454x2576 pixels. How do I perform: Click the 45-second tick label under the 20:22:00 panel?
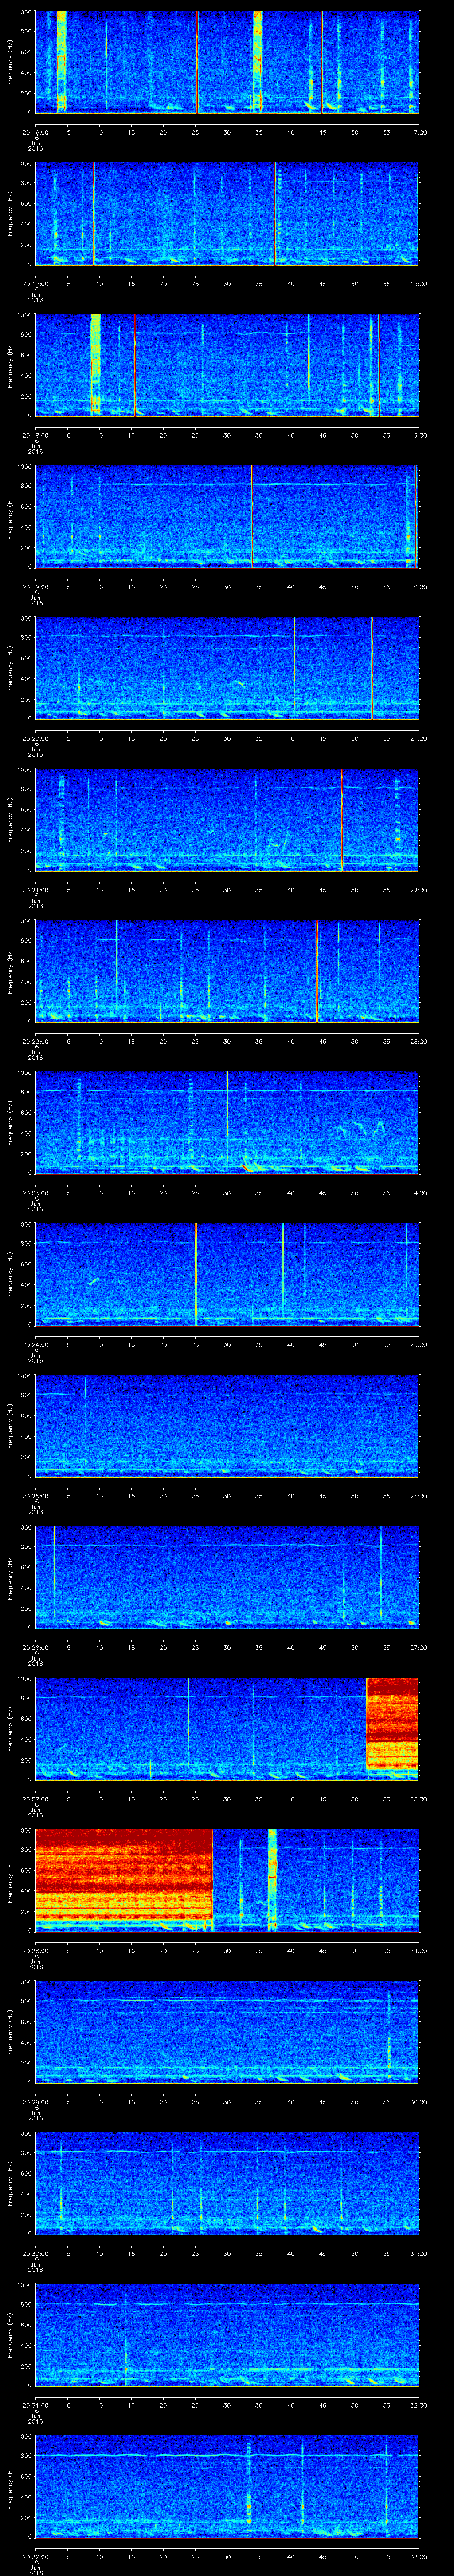click(322, 1042)
